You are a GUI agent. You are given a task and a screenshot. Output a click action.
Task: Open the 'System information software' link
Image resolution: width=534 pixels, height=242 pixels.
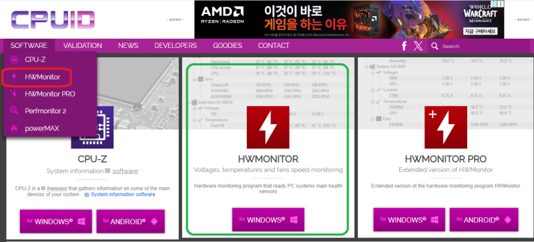pyautogui.click(x=123, y=195)
